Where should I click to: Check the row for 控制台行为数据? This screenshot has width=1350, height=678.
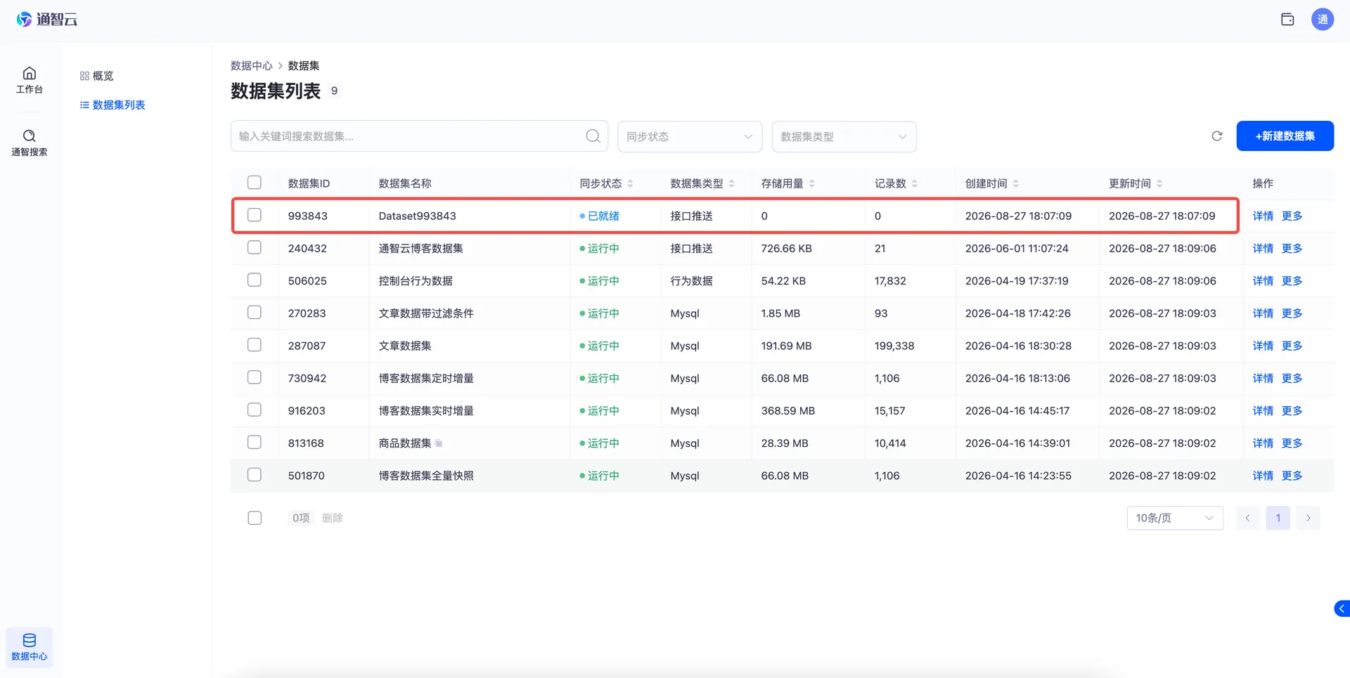coord(255,280)
